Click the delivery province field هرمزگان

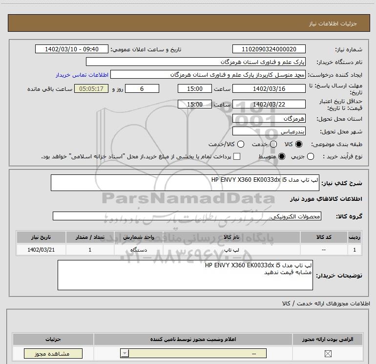pyautogui.click(x=269, y=118)
